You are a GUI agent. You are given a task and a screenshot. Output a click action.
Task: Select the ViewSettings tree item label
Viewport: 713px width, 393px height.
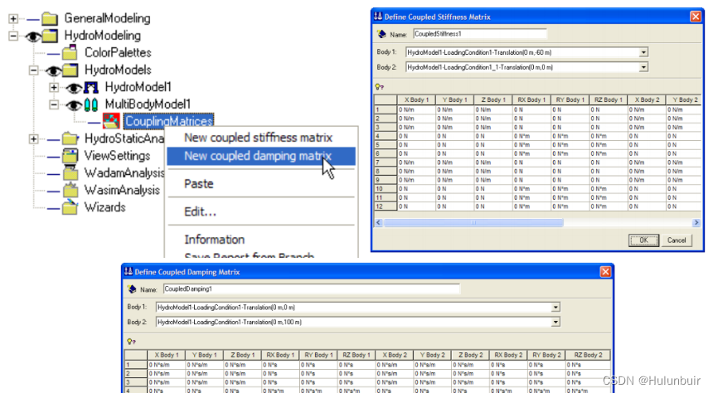(118, 156)
